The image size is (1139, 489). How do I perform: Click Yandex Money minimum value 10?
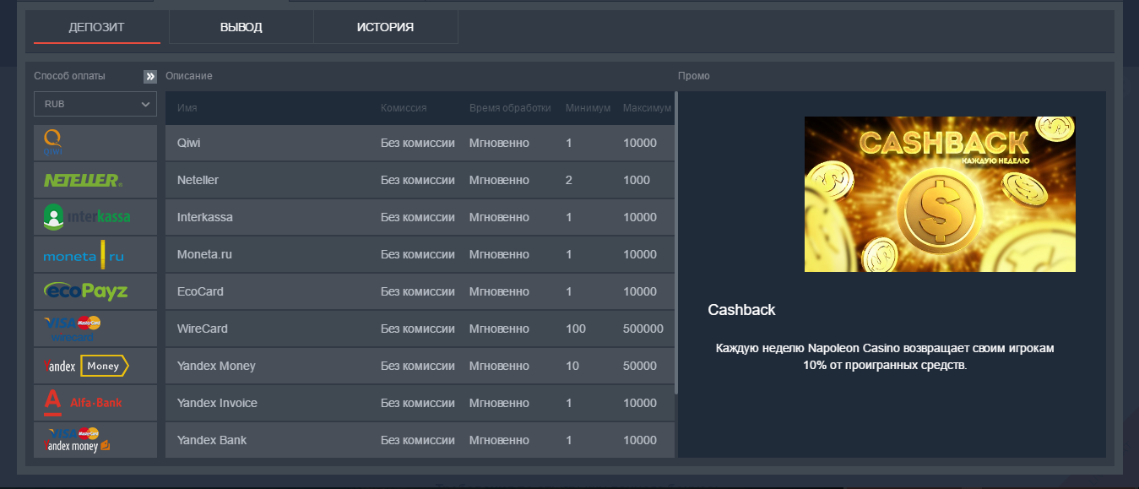pos(572,366)
